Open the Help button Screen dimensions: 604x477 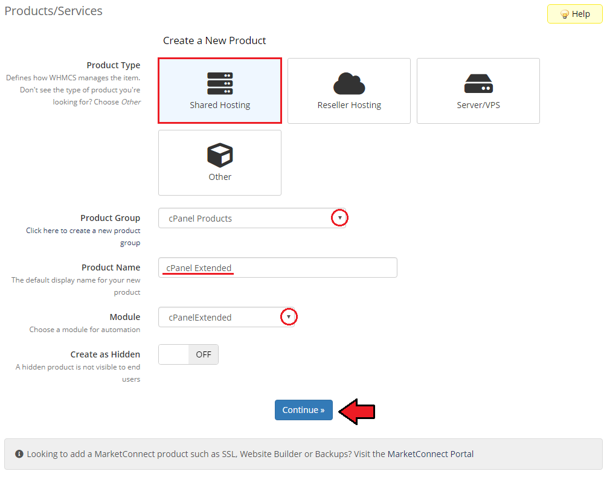click(x=575, y=14)
